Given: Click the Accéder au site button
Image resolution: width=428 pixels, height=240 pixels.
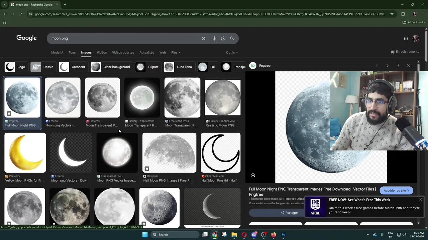Looking at the screenshot, I should click(396, 190).
